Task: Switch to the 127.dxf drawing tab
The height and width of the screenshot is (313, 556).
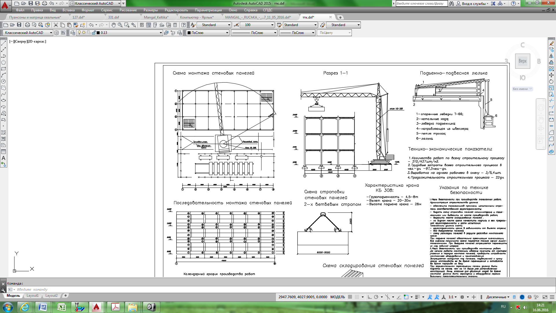Action: 78,17
